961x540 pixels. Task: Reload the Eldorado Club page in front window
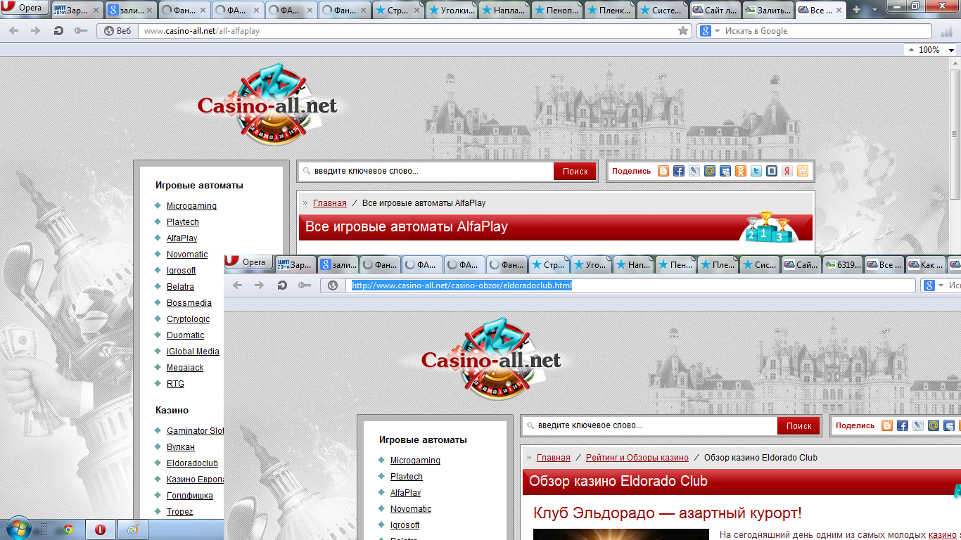click(282, 285)
